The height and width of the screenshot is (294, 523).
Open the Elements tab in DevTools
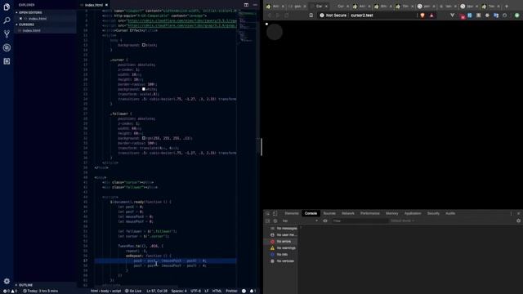click(292, 213)
